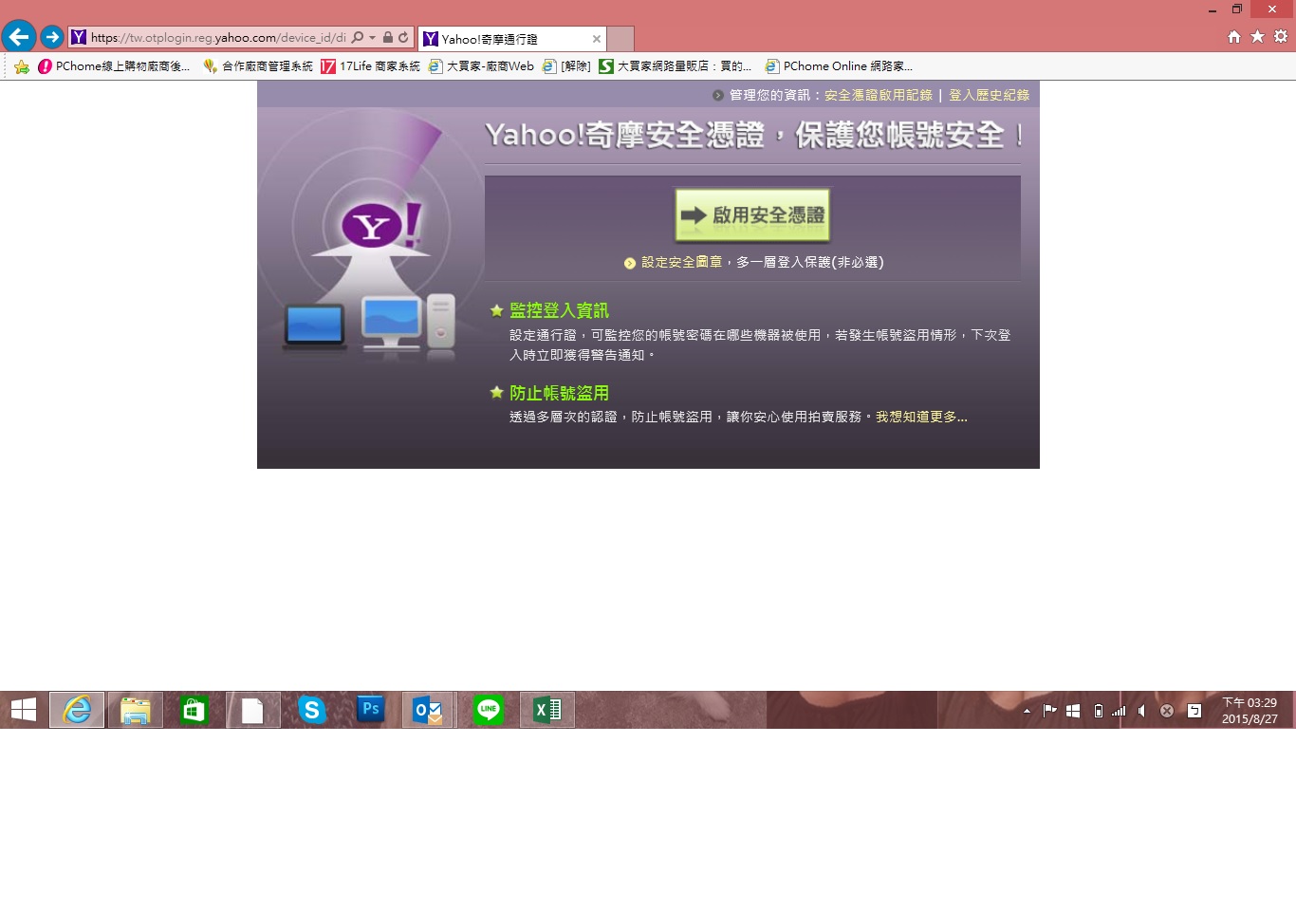
Task: Open Favorites star icon in browser toolbar
Action: point(1257,37)
